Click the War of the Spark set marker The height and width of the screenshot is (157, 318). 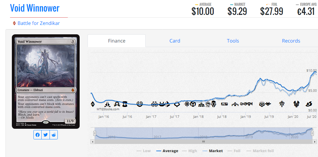pos(262,104)
